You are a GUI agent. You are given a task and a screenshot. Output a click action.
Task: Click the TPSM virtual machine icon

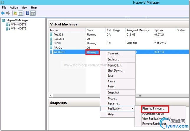(51, 43)
